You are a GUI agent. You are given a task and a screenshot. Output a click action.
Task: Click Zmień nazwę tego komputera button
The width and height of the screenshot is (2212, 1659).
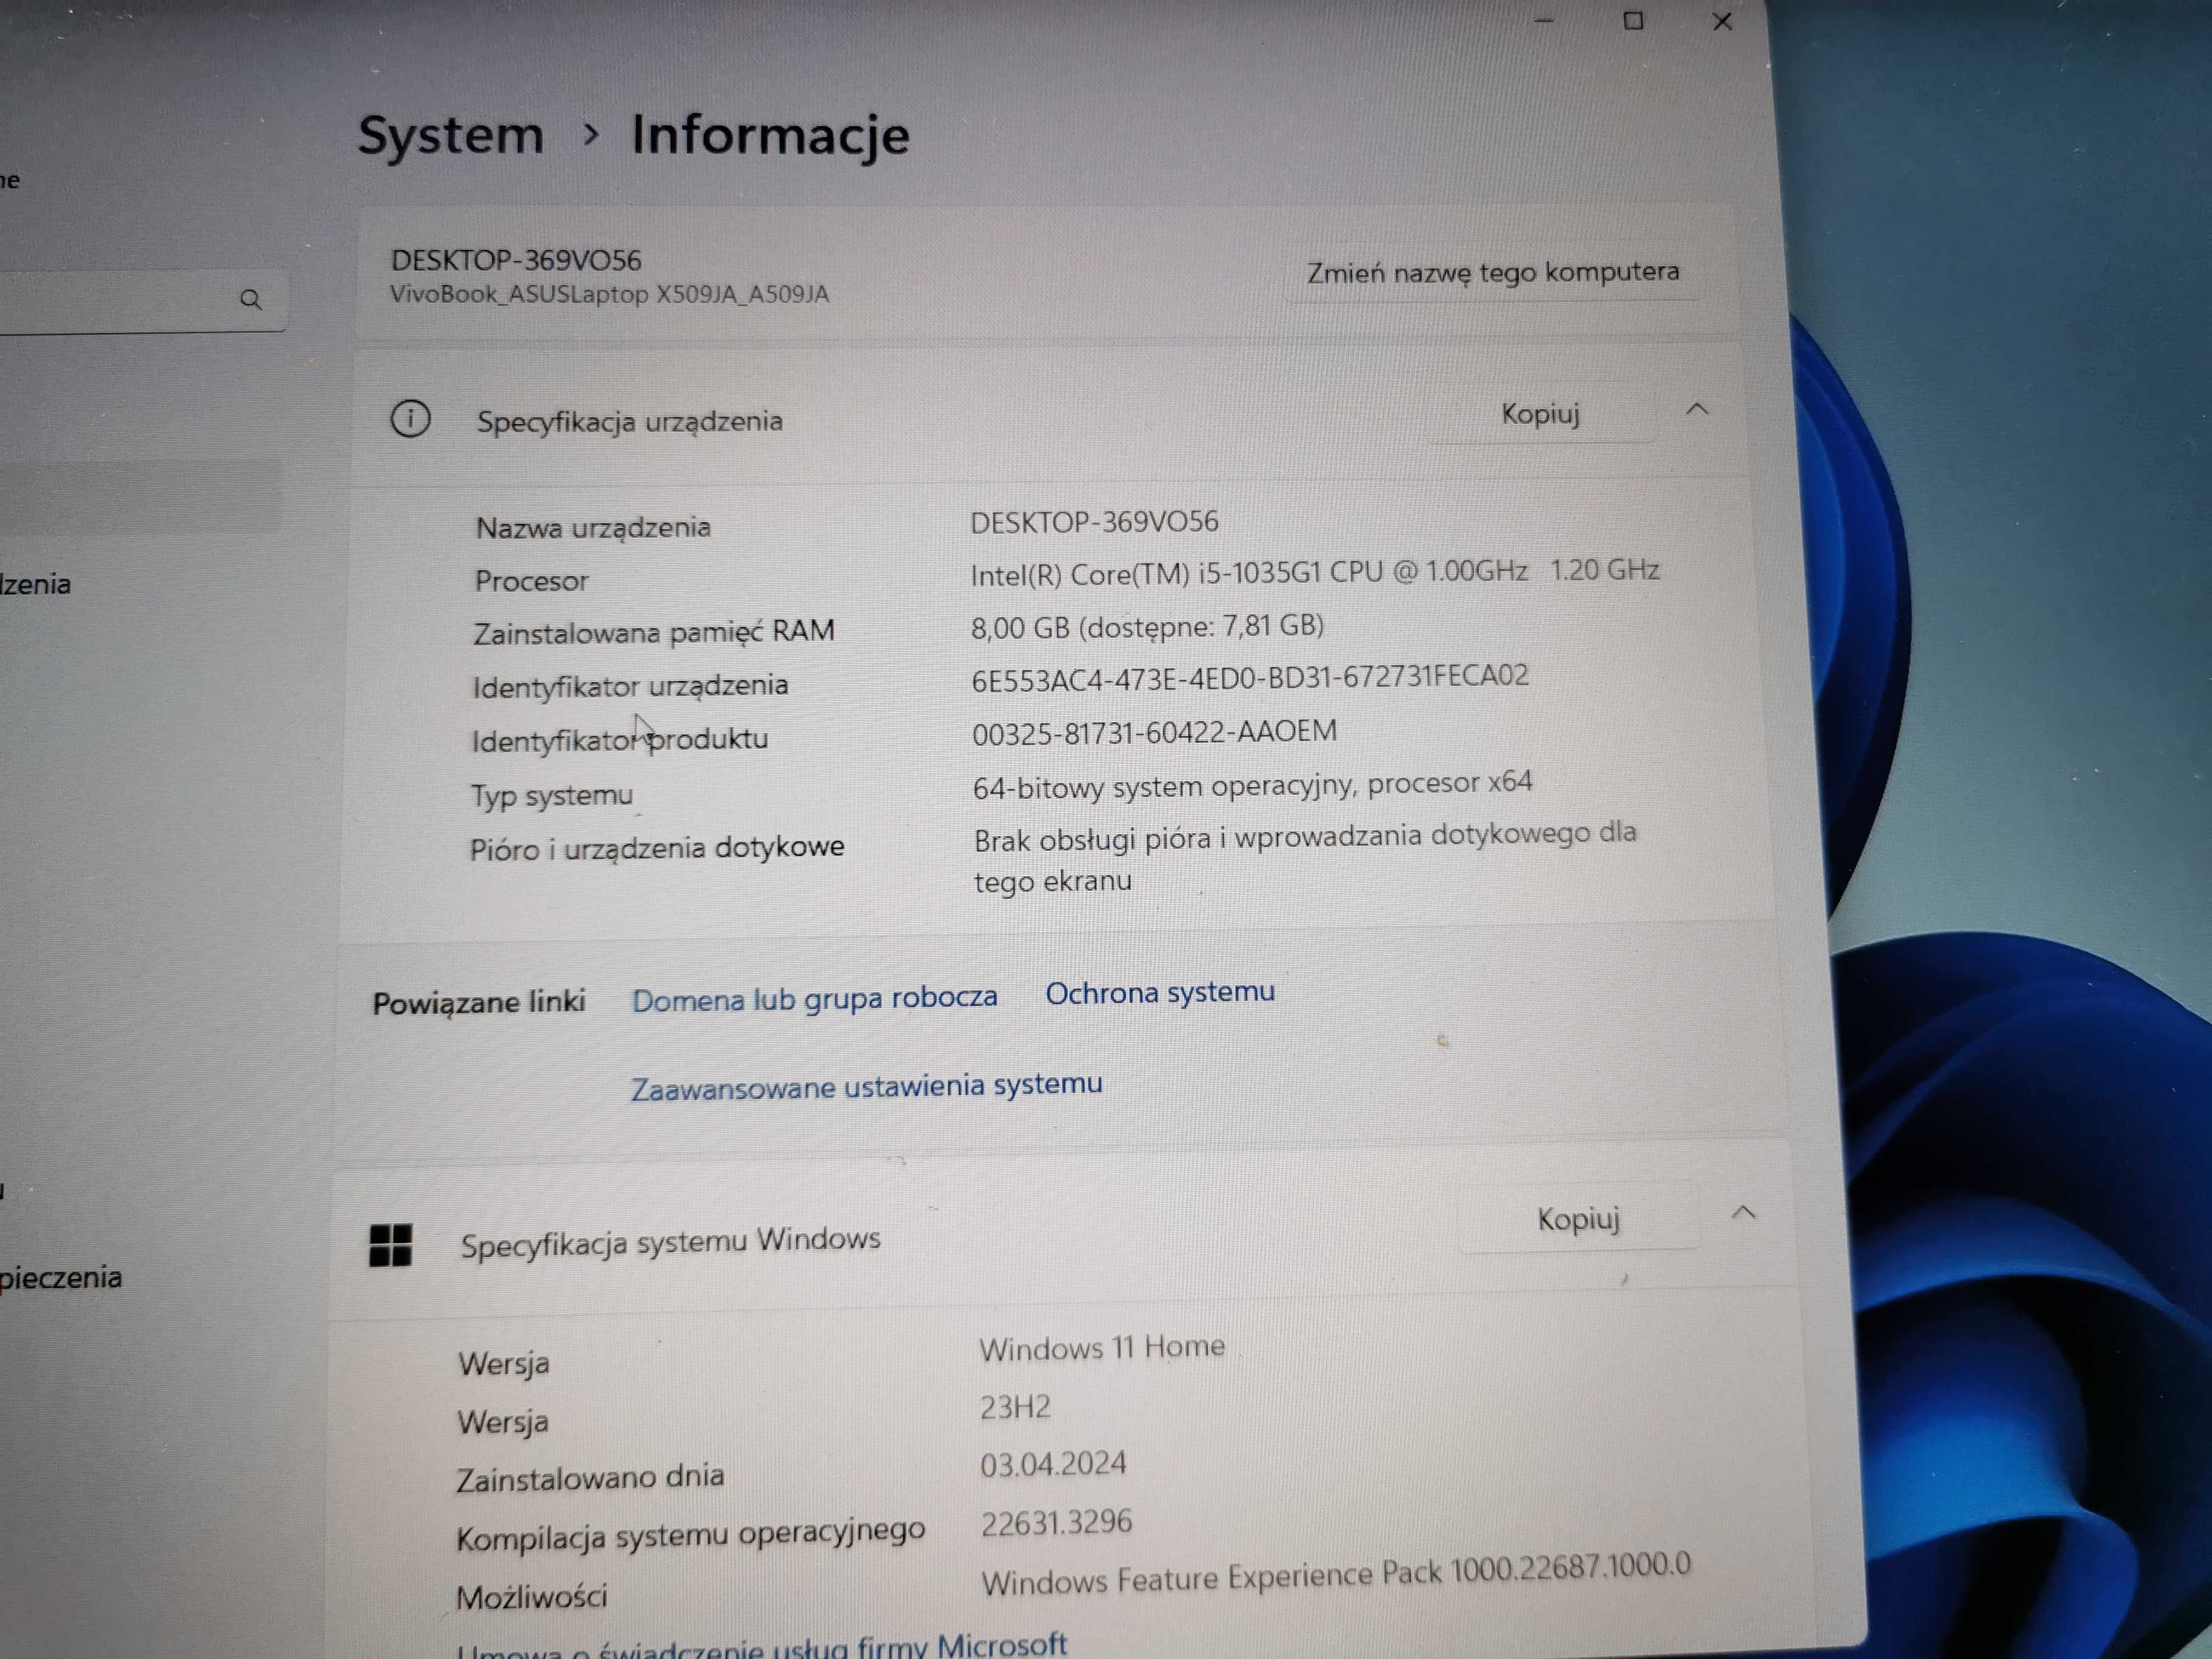pyautogui.click(x=1493, y=272)
